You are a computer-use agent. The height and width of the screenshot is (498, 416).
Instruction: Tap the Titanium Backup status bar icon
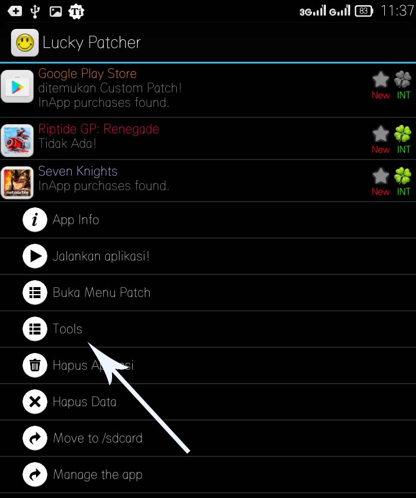tap(76, 12)
